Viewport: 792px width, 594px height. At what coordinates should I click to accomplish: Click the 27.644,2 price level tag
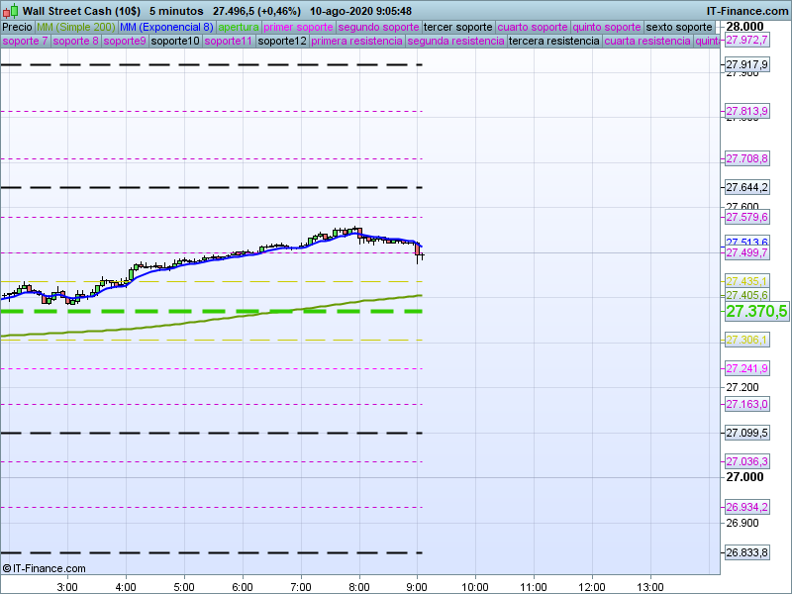(x=747, y=187)
